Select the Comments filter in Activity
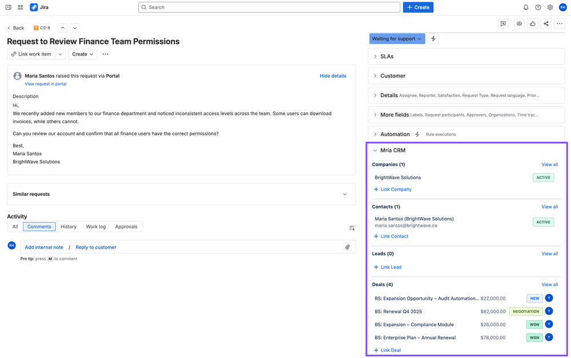 point(39,226)
